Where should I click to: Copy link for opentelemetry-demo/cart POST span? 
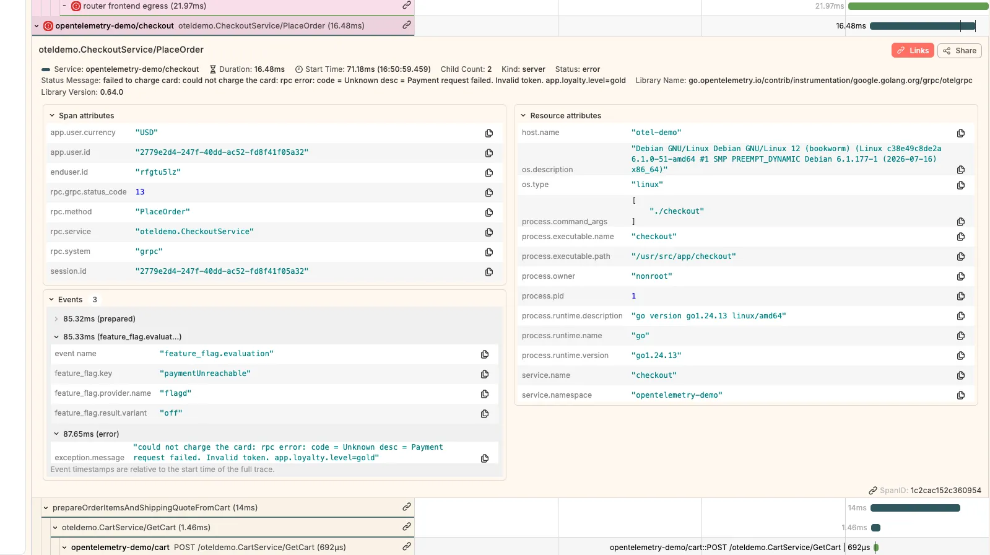pyautogui.click(x=407, y=546)
